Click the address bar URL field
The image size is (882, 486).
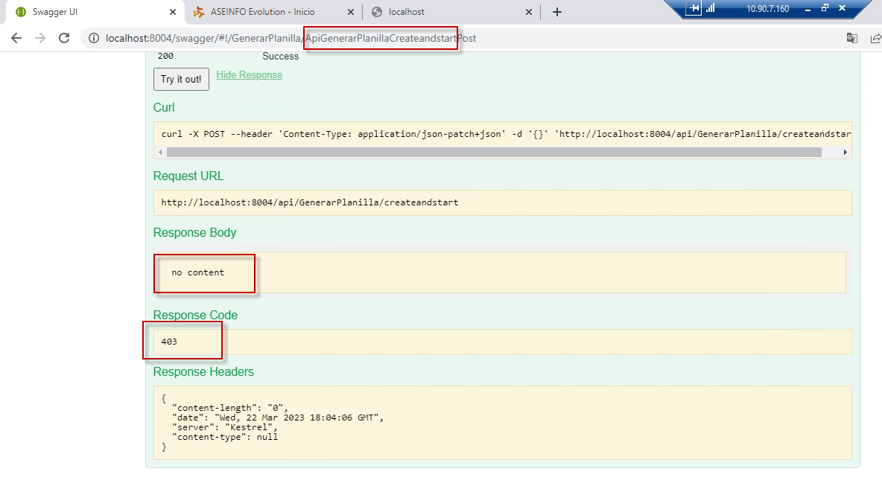coord(461,38)
